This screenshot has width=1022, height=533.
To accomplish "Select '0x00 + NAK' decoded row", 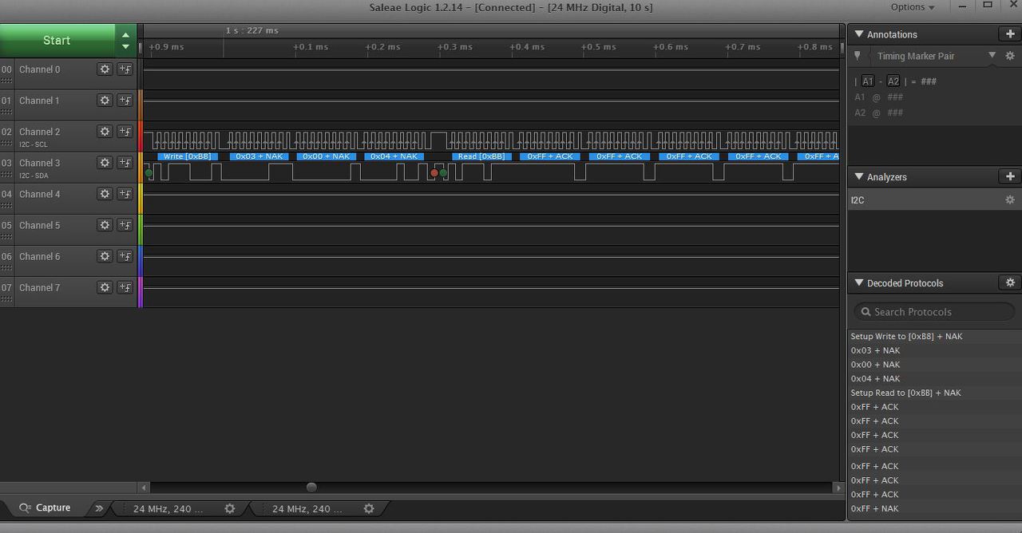I will (x=934, y=365).
